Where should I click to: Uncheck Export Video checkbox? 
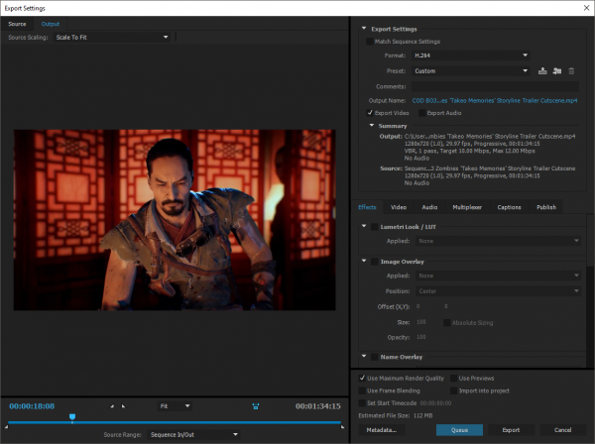click(370, 113)
